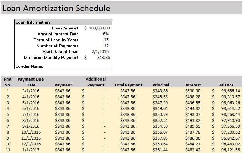Click the Start Date of Loan 2/1/2016 cell

tap(100, 52)
